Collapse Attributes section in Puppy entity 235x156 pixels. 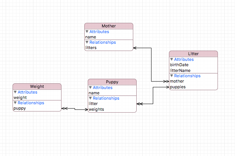tap(90, 88)
